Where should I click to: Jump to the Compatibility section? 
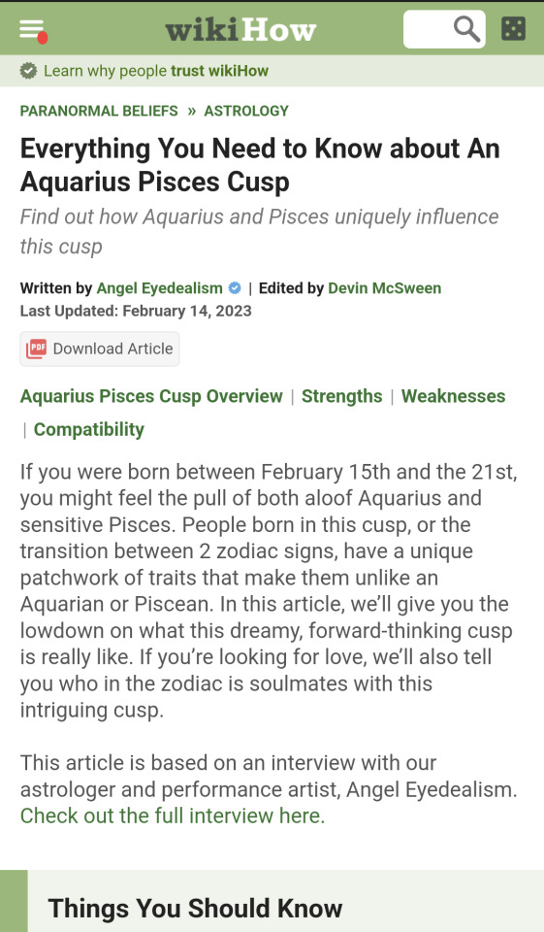pos(89,430)
